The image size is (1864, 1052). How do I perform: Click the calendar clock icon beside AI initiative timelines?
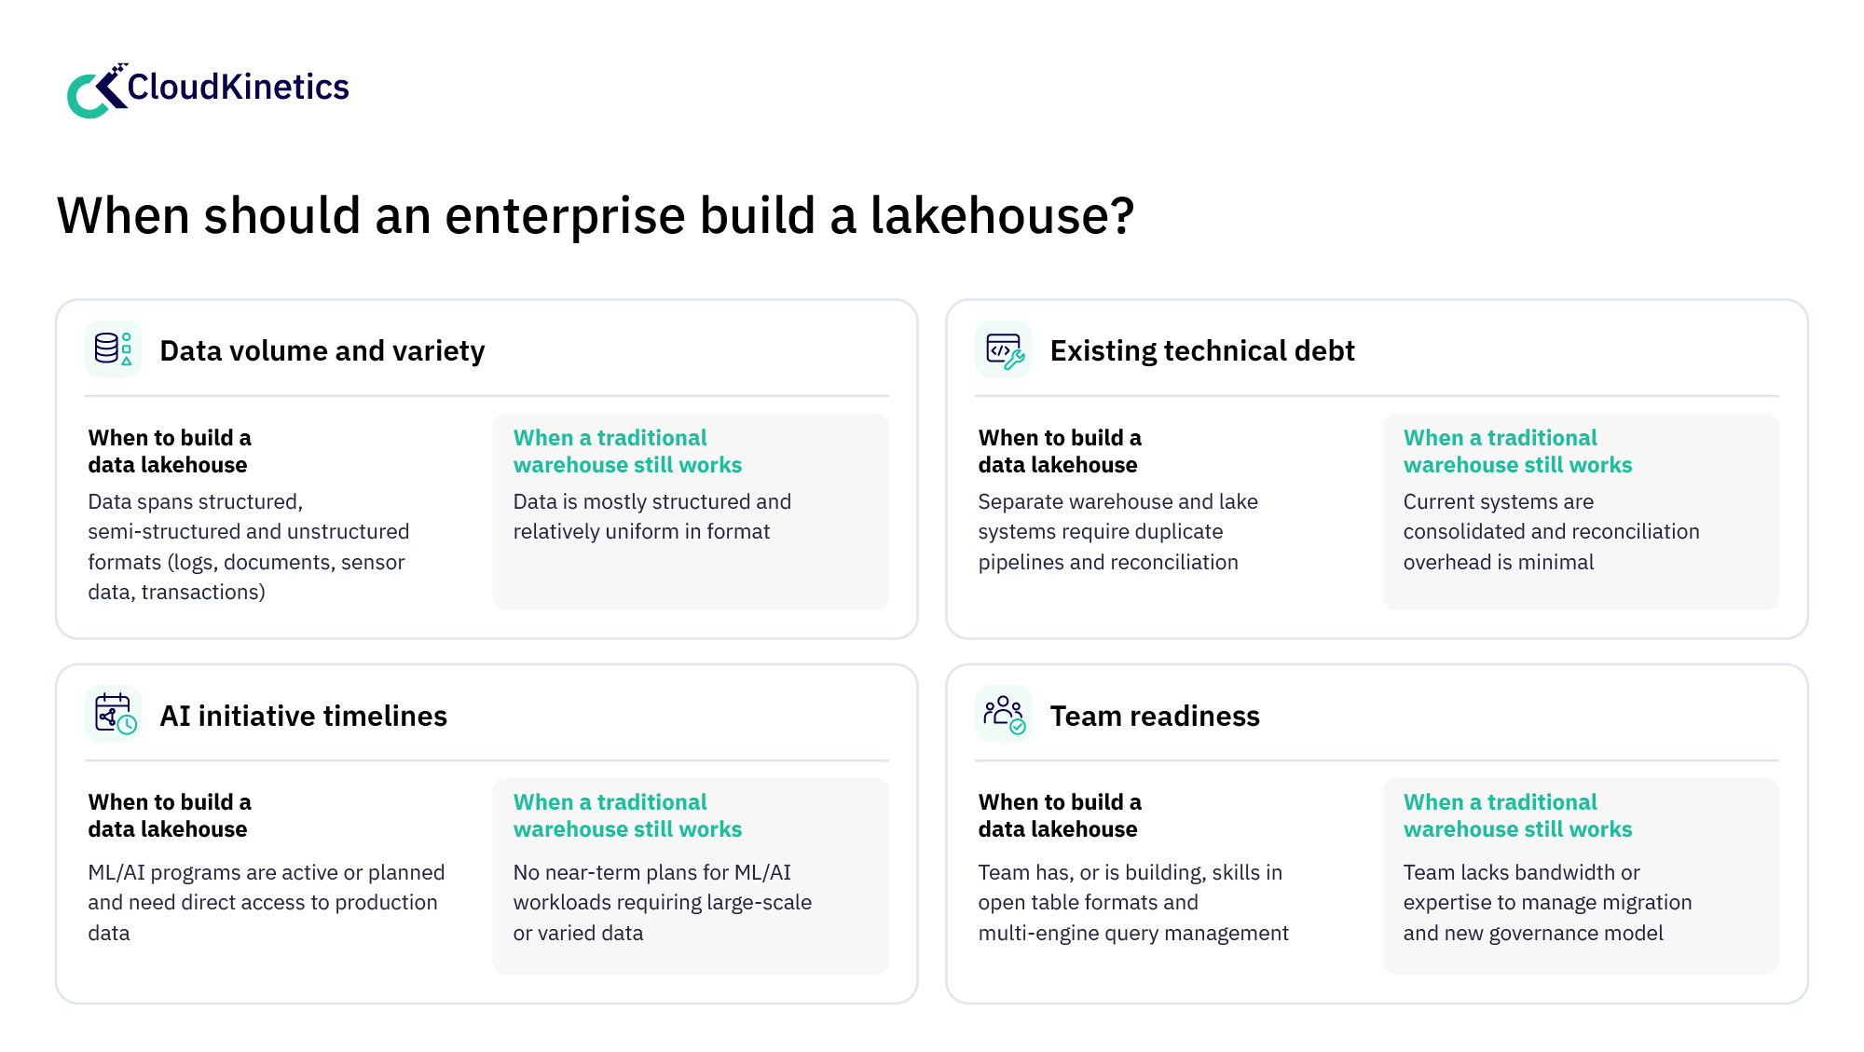113,714
